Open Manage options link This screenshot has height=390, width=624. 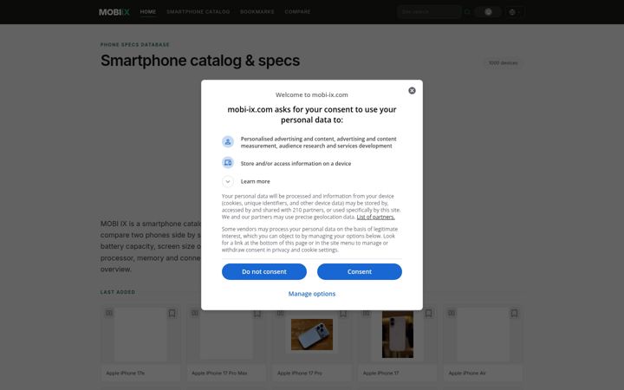point(312,294)
